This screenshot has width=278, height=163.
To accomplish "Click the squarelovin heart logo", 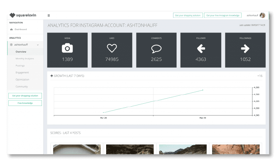I will (x=13, y=16).
